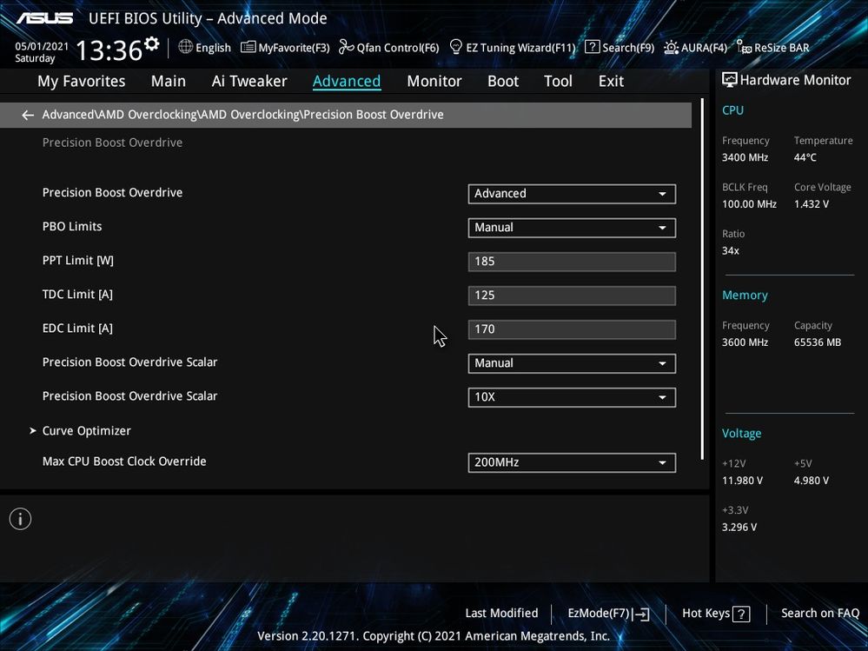Launch EZ Tuning Wizard lightbulb icon
This screenshot has height=651, width=868.
455,47
